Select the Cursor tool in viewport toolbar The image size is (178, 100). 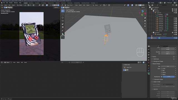63,14
